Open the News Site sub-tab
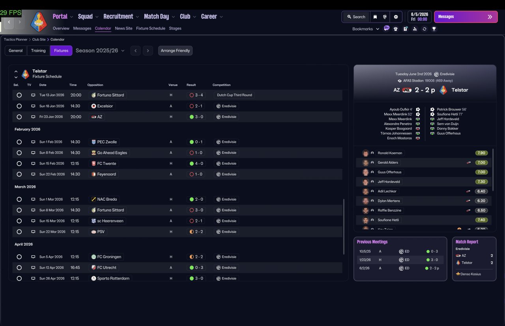The image size is (505, 326). click(123, 28)
